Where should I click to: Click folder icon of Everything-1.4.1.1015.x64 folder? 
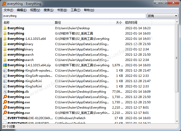tap(5, 39)
